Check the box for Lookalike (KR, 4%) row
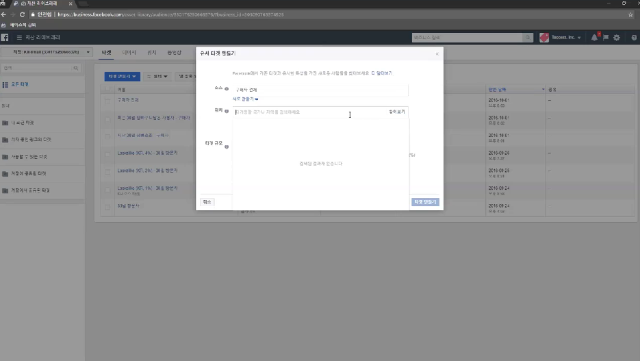 point(107,154)
